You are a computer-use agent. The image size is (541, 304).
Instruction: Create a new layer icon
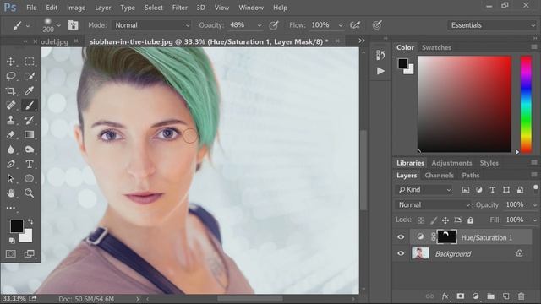pos(505,296)
